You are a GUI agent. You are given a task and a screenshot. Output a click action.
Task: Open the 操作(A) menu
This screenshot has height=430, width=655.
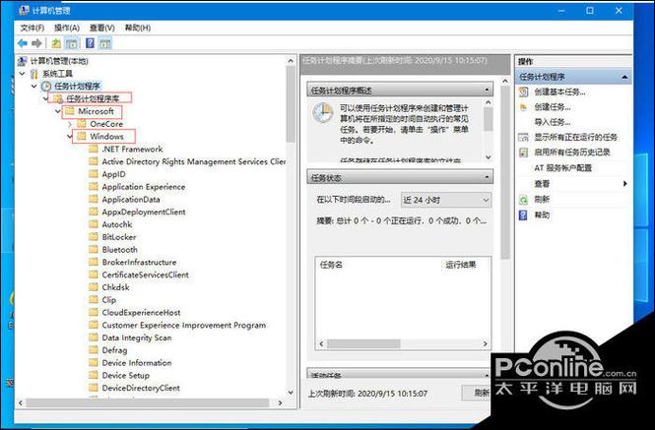coord(67,28)
